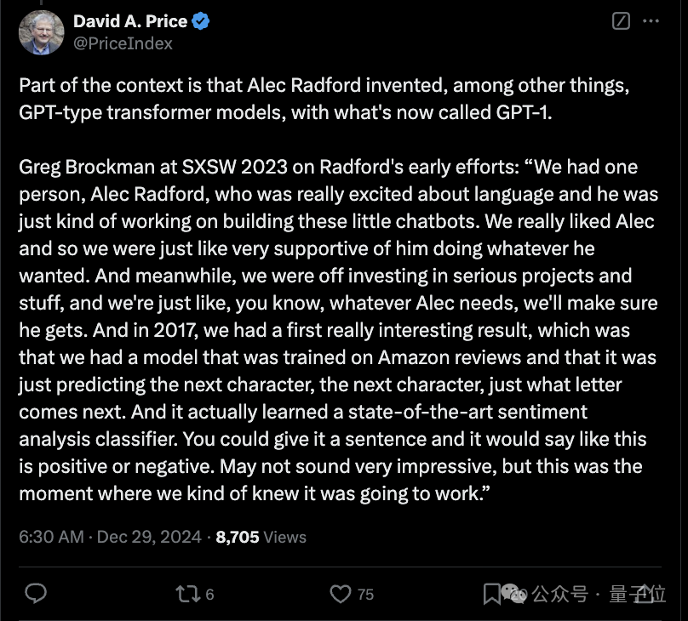Click the reply speech bubble icon

[x=36, y=594]
